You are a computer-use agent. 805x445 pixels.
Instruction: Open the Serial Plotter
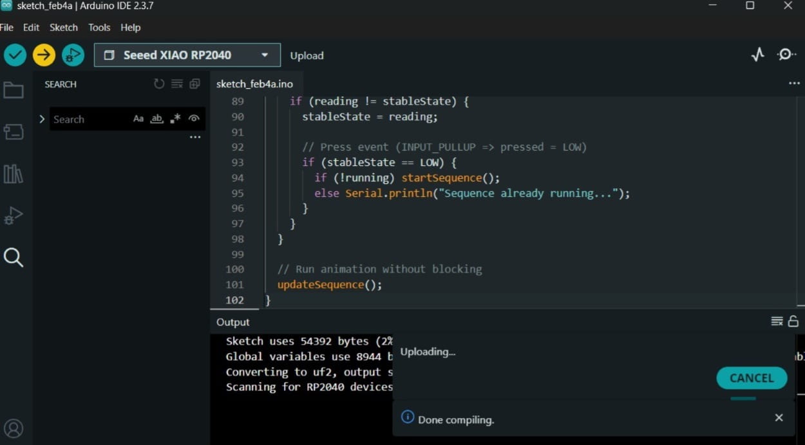758,55
